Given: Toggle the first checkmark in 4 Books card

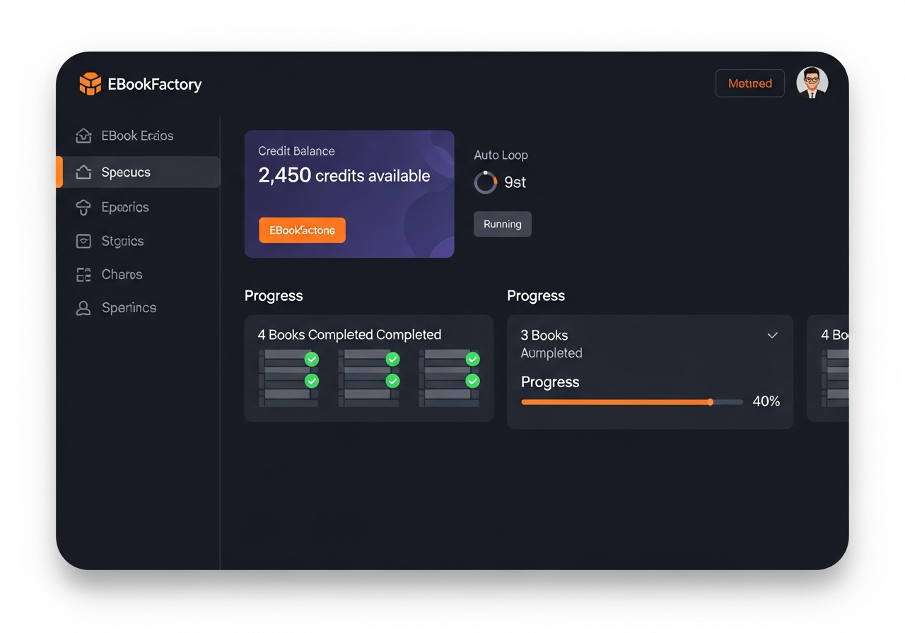Looking at the screenshot, I should (x=311, y=359).
